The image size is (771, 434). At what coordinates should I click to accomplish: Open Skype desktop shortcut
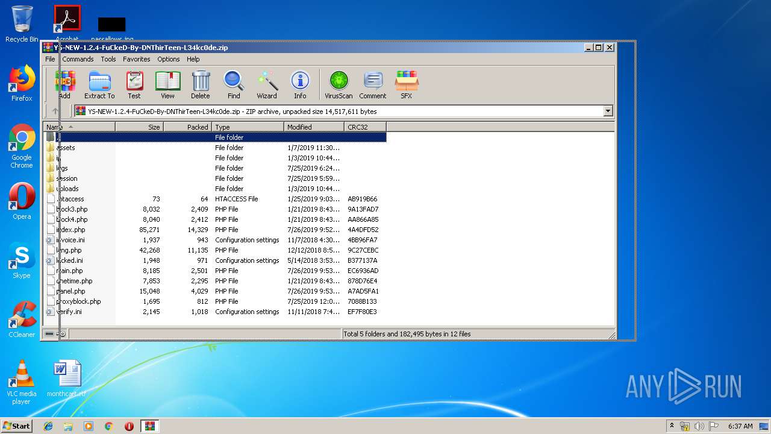(22, 261)
